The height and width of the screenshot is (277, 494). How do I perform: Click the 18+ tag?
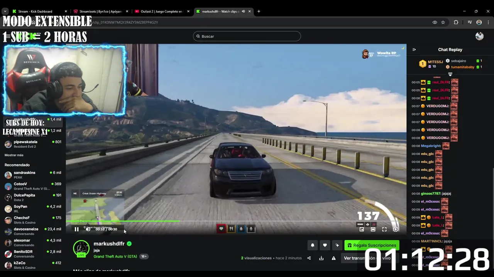pyautogui.click(x=144, y=257)
